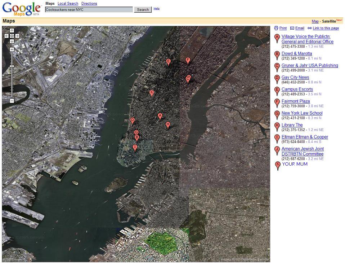Open the New York Law School result
The width and height of the screenshot is (345, 263).
302,113
